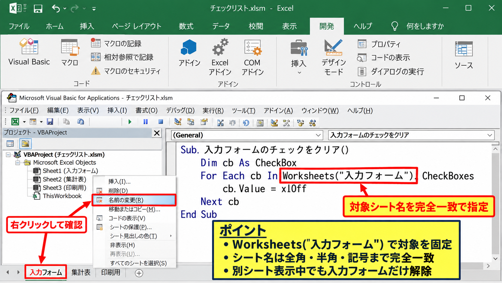Close the プロジェクト - VBAProject pane
This screenshot has height=283, width=502.
point(157,133)
